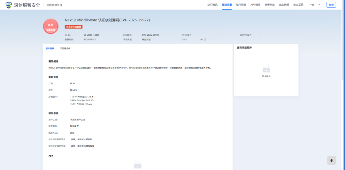Click the CVSS score 9.1
The image size is (345, 170).
point(202,40)
